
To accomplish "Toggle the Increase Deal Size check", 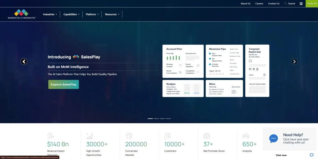I will (x=210, y=64).
